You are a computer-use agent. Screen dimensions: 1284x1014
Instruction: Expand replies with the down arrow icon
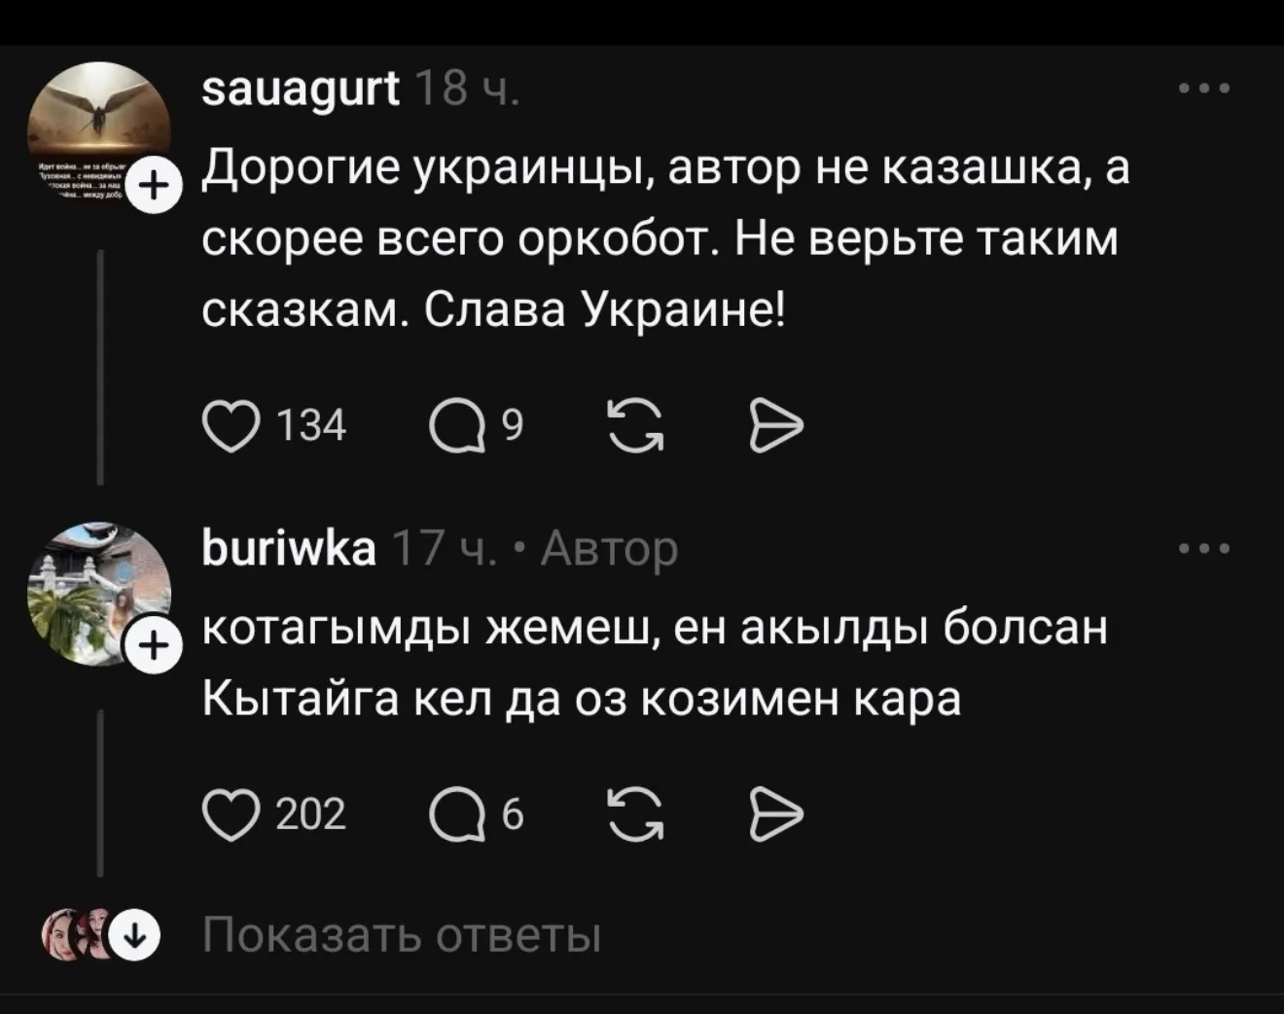point(135,937)
